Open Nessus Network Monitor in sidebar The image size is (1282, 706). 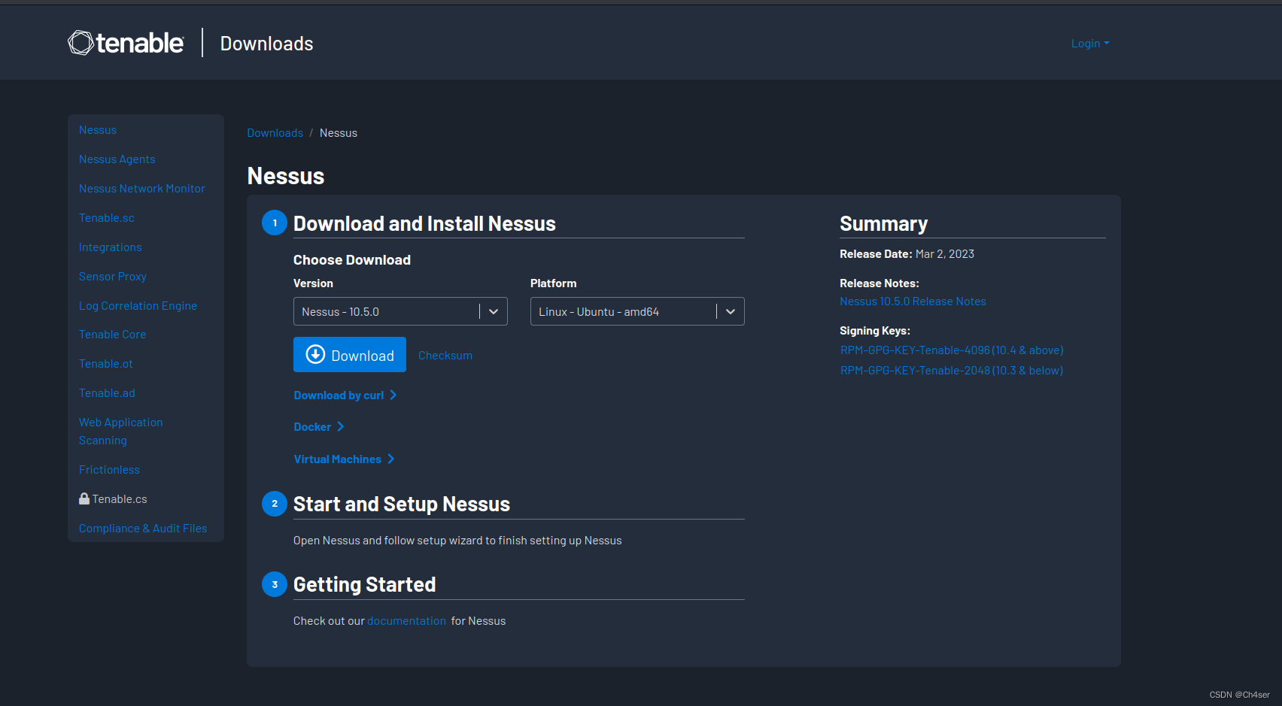point(142,189)
